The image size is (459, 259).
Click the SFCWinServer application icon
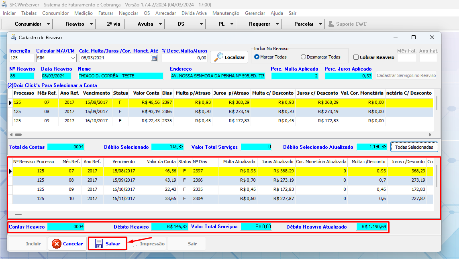click(4, 4)
